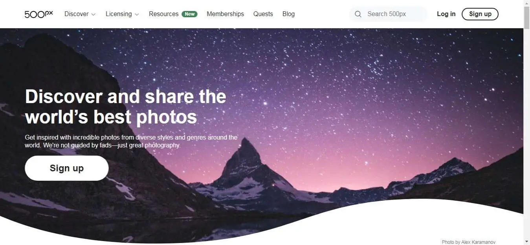This screenshot has height=245, width=530.
Task: Open the Quests page
Action: (263, 14)
